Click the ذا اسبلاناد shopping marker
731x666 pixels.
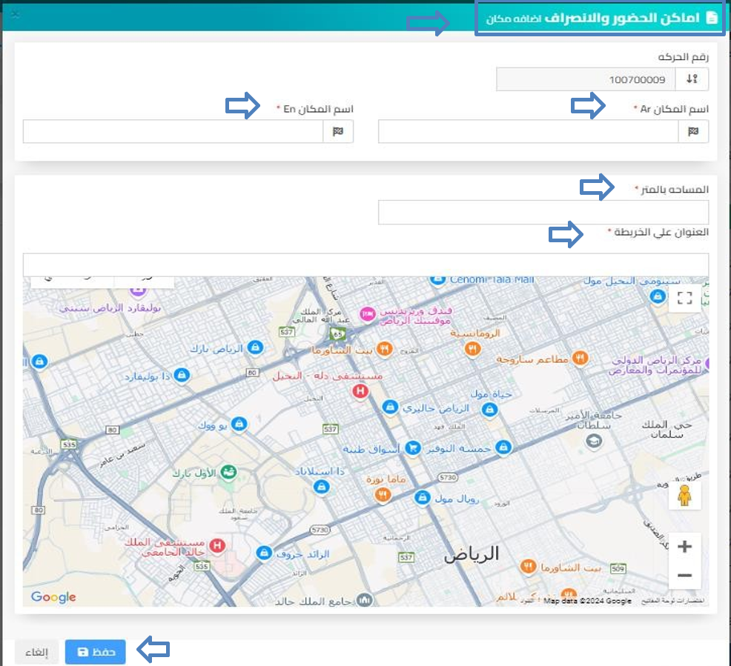pyautogui.click(x=321, y=487)
